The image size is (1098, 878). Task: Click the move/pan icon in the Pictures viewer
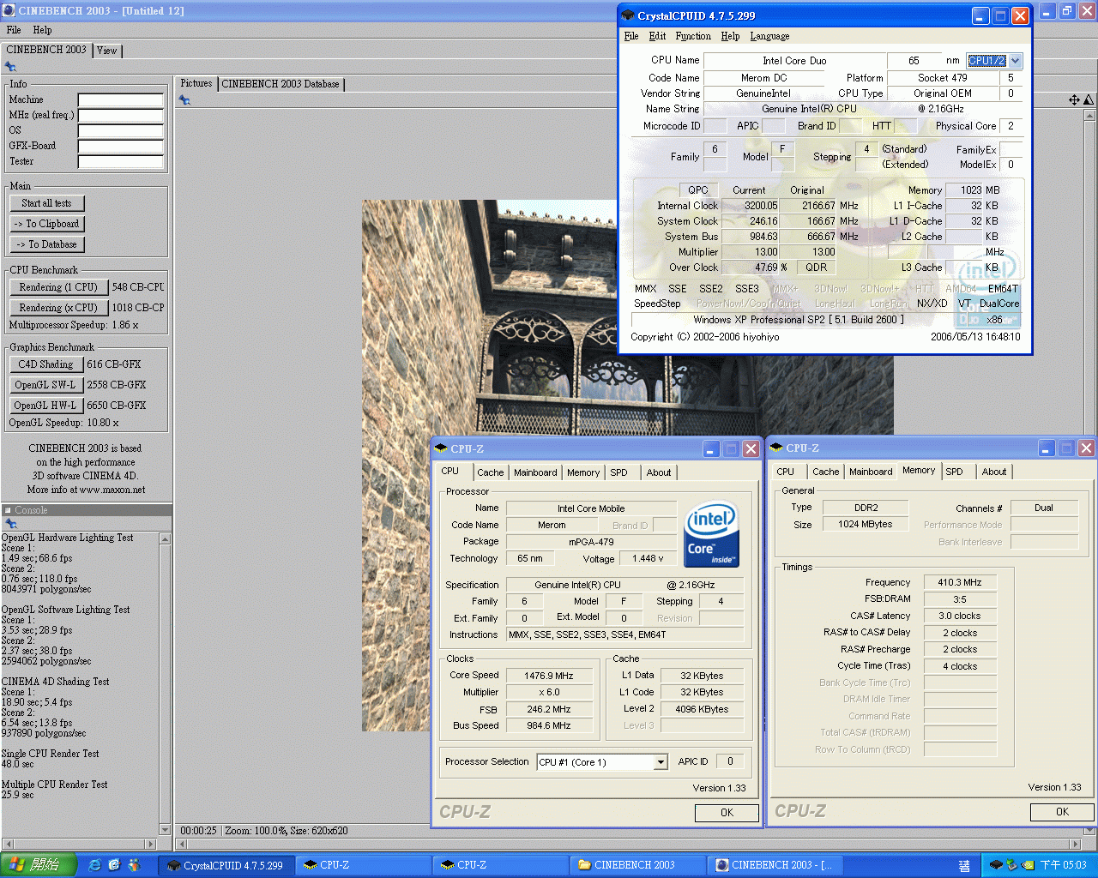point(1074,100)
